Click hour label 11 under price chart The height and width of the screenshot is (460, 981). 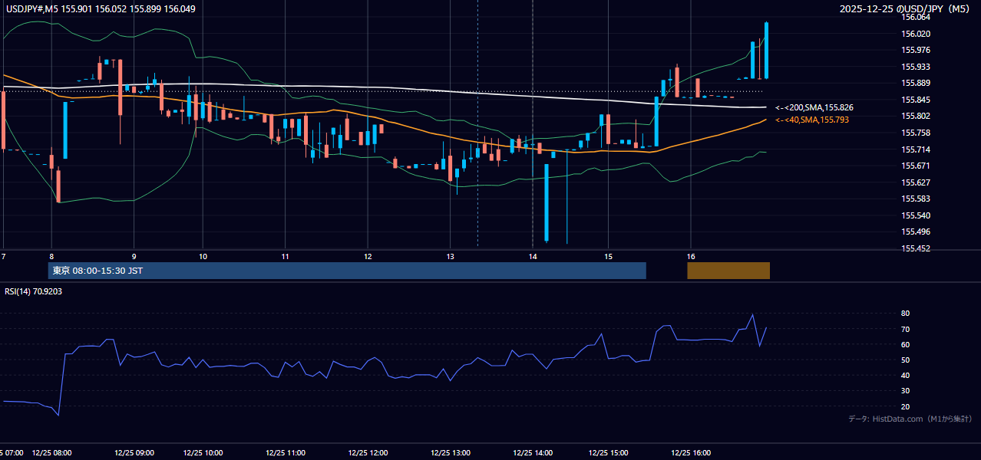(x=285, y=256)
